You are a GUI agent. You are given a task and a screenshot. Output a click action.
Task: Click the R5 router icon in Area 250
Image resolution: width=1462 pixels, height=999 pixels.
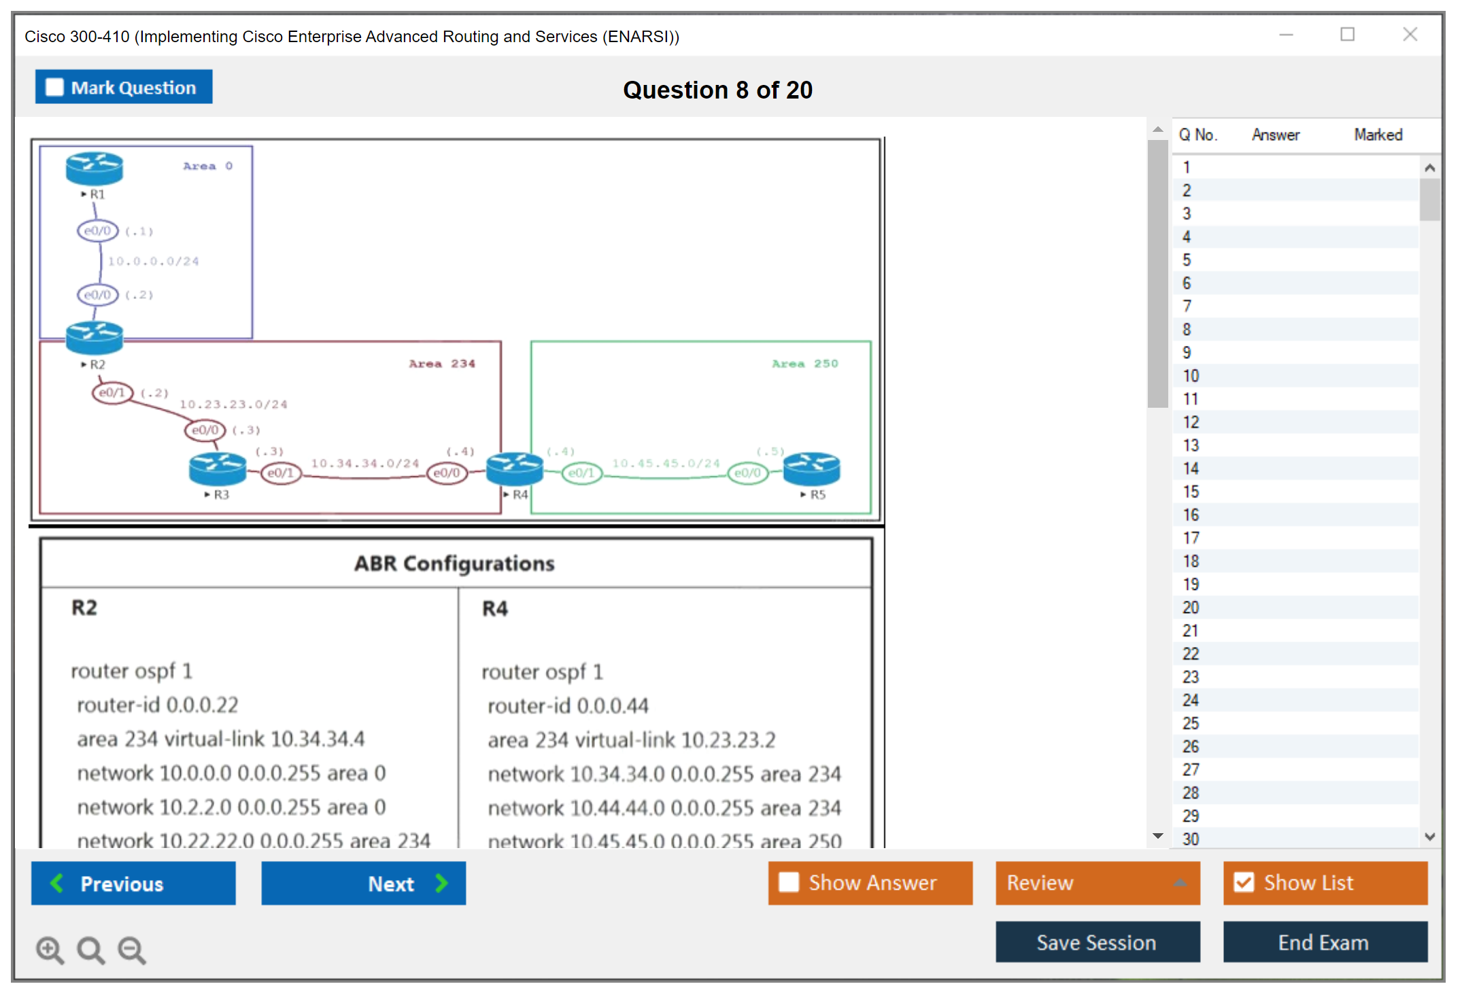coord(811,469)
